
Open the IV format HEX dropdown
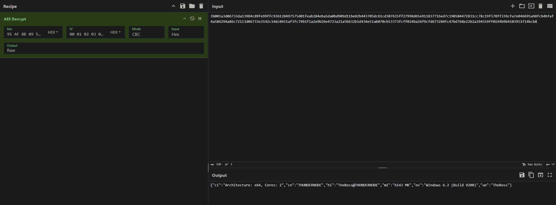[x=116, y=32]
